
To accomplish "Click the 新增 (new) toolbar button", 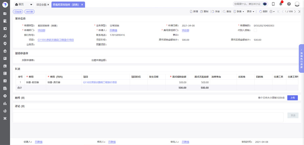I will click(194, 12).
